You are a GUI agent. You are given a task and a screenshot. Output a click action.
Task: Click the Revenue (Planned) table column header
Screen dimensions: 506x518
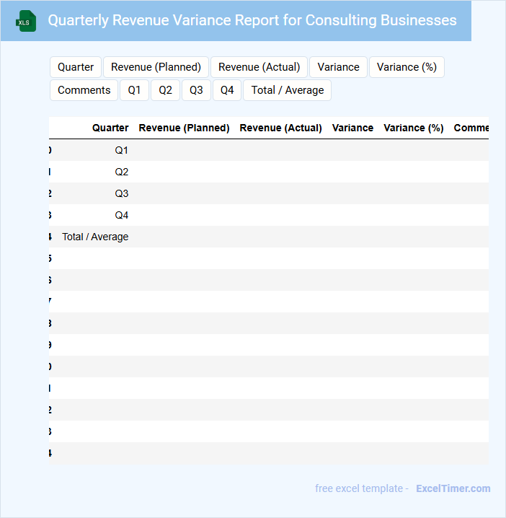click(x=184, y=128)
